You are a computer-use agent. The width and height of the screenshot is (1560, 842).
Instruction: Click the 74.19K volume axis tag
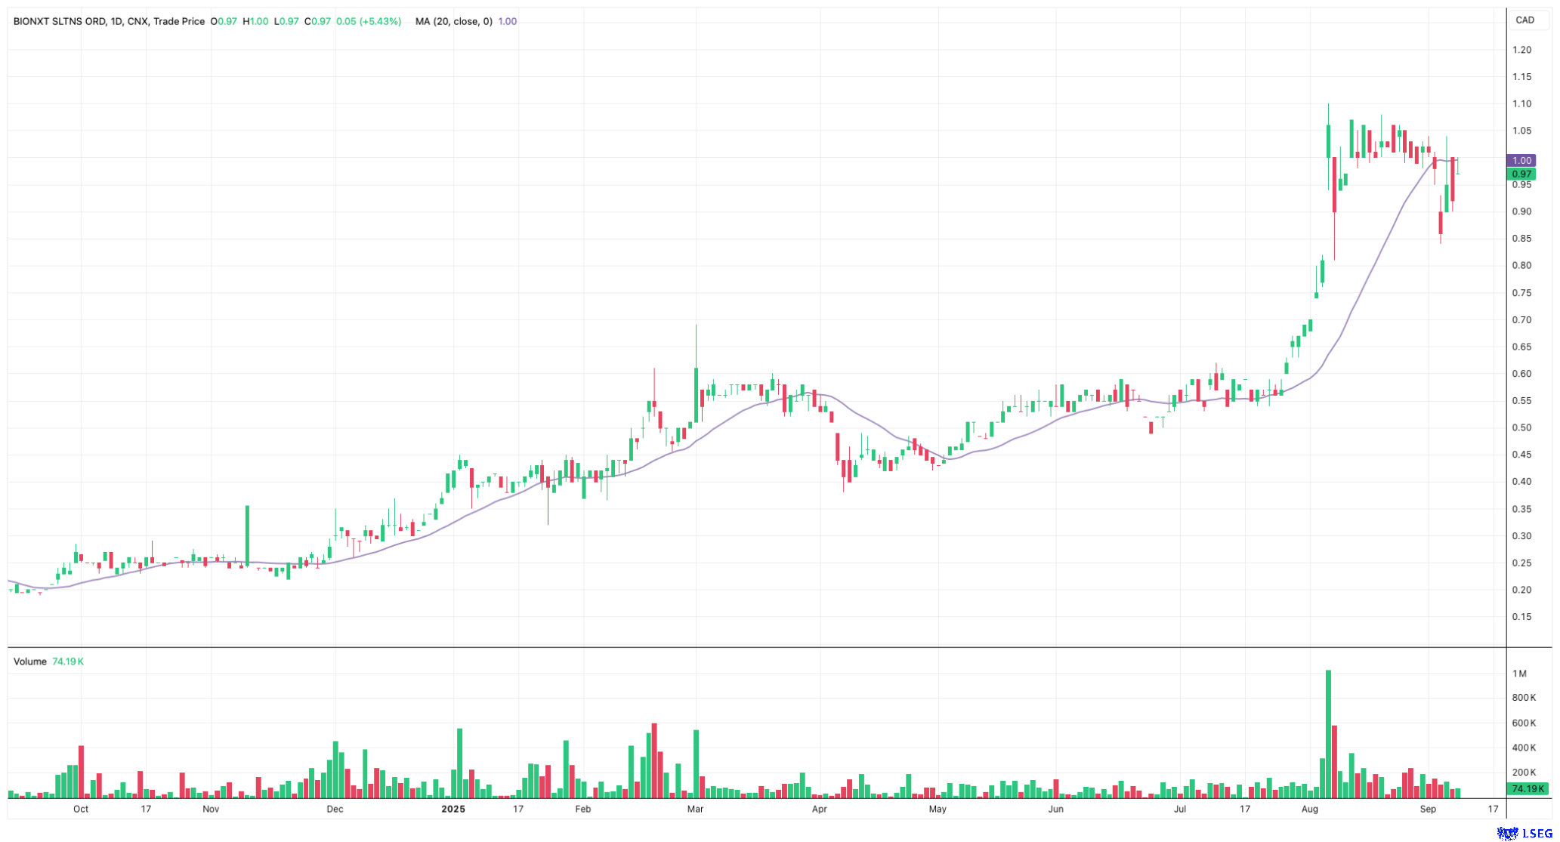tap(1525, 788)
